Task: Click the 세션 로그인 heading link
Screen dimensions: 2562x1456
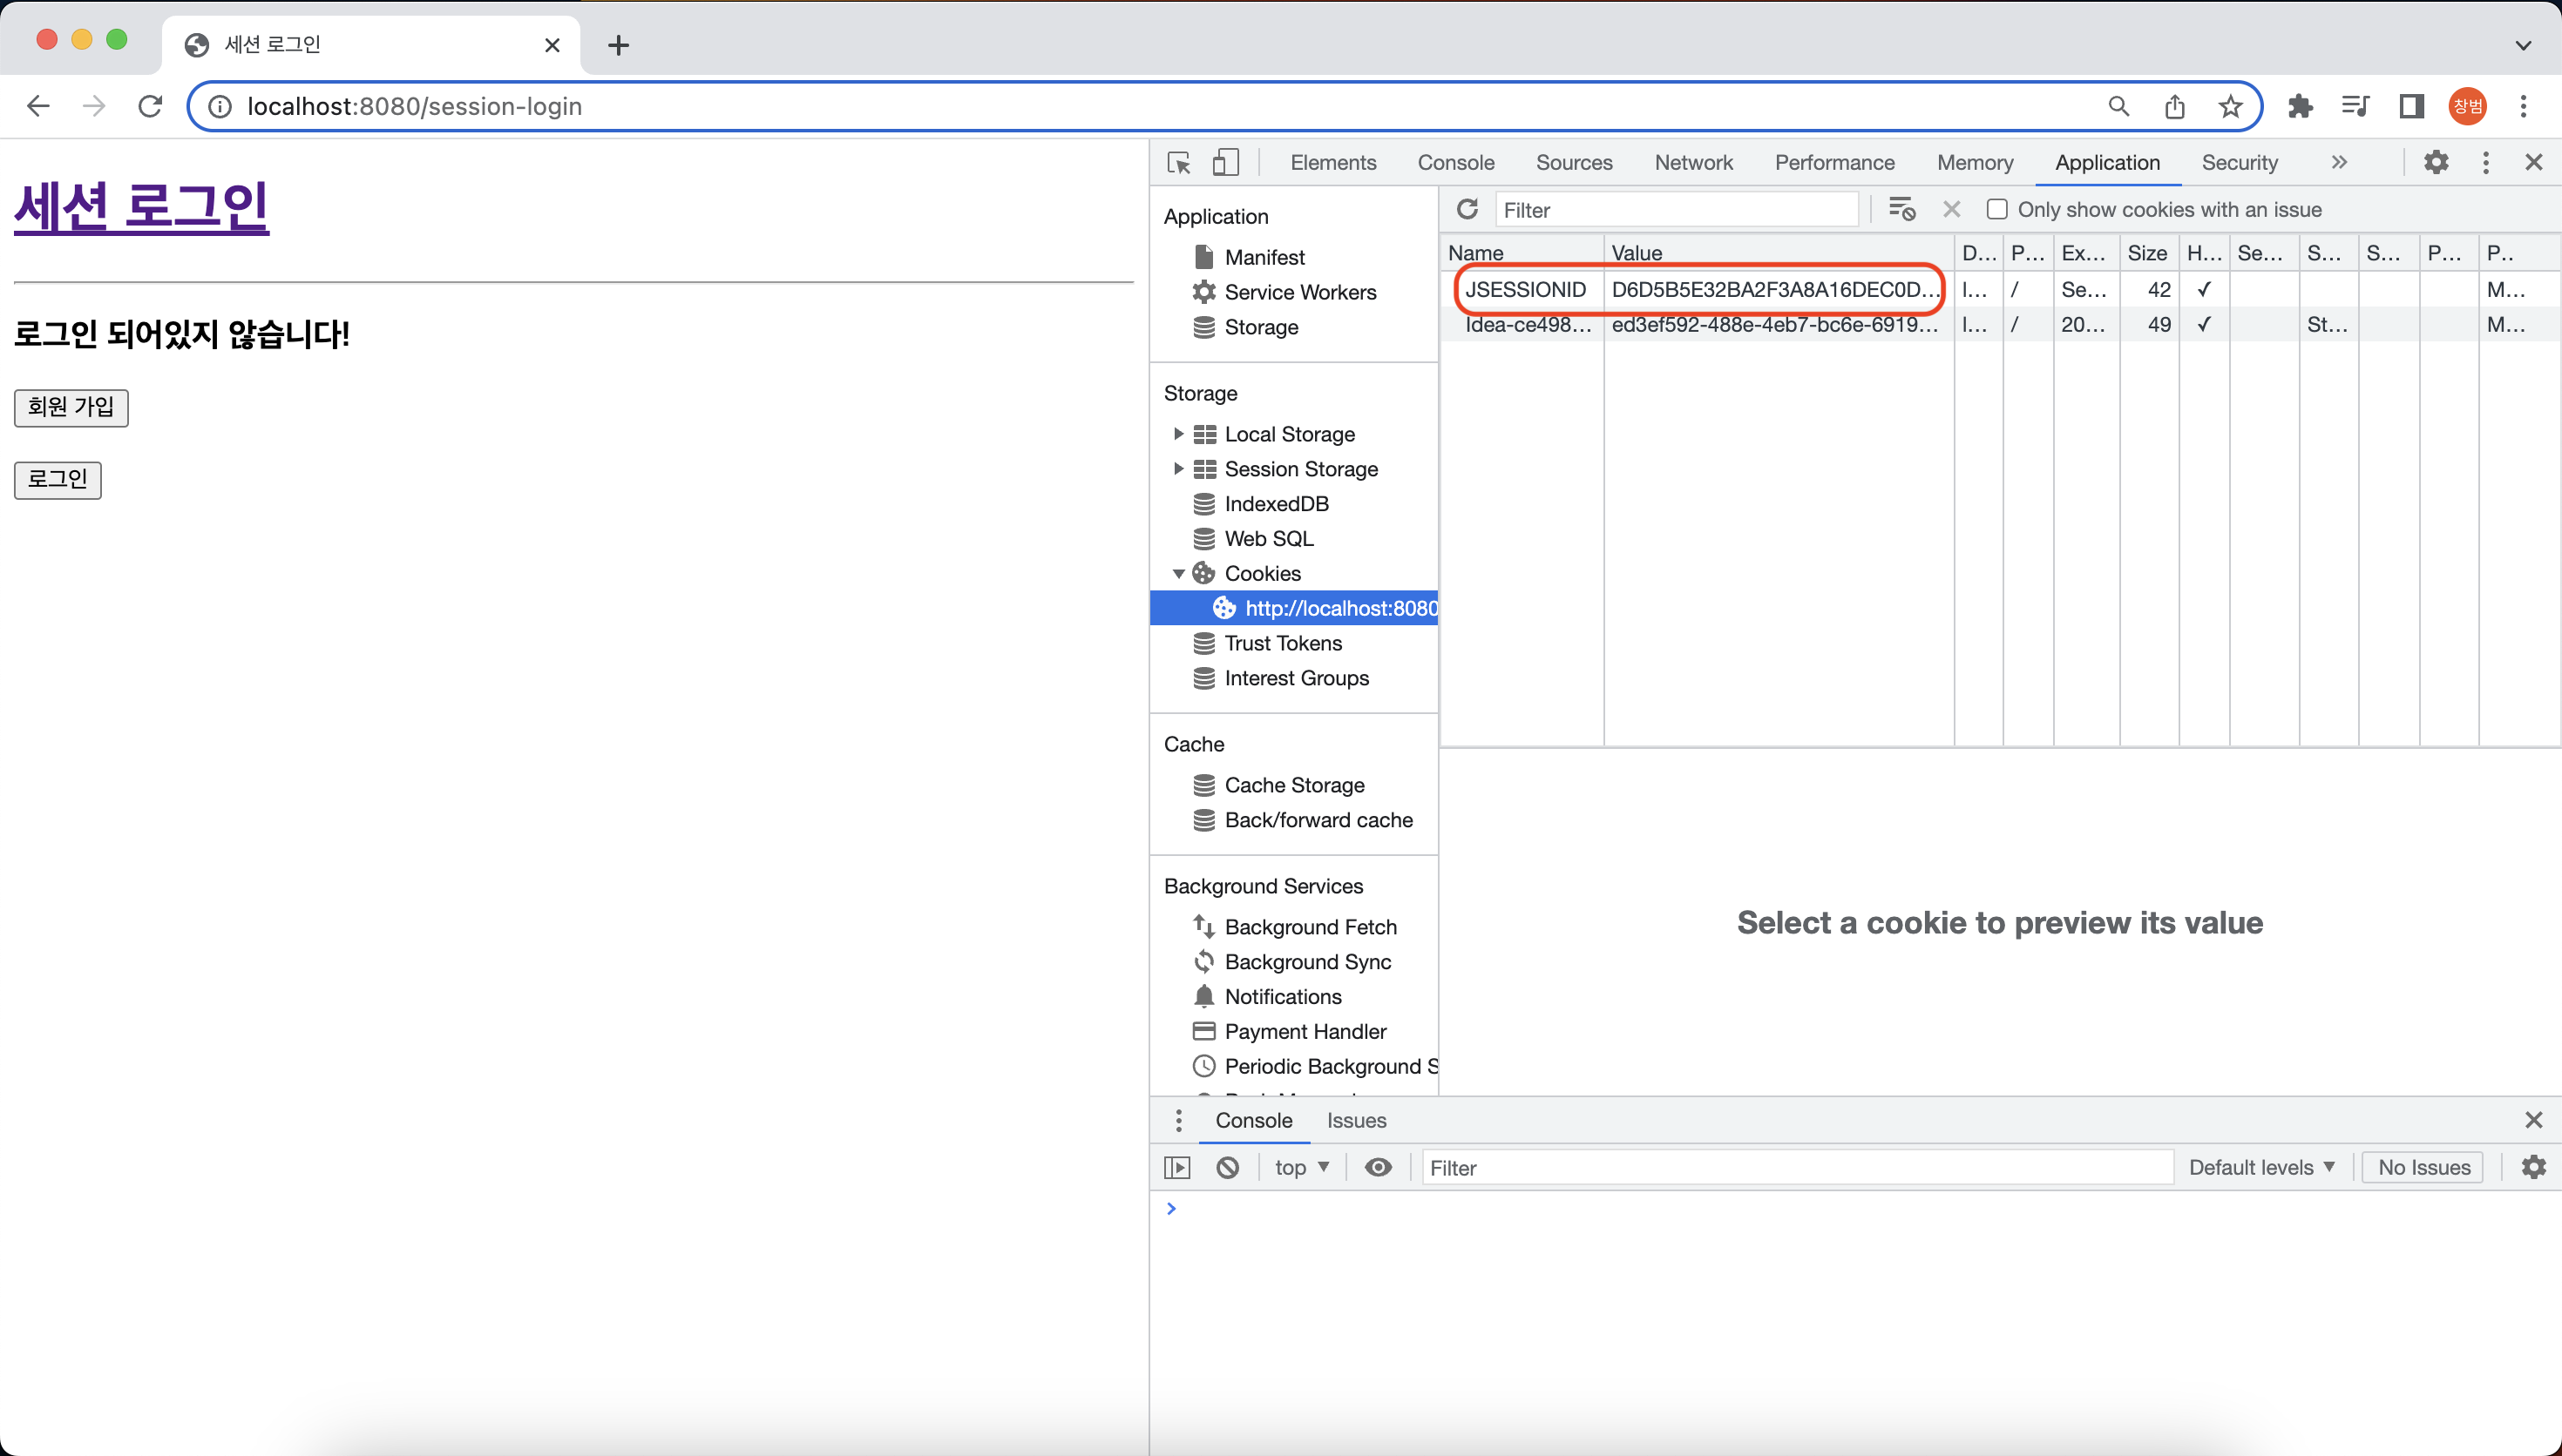Action: (x=141, y=206)
